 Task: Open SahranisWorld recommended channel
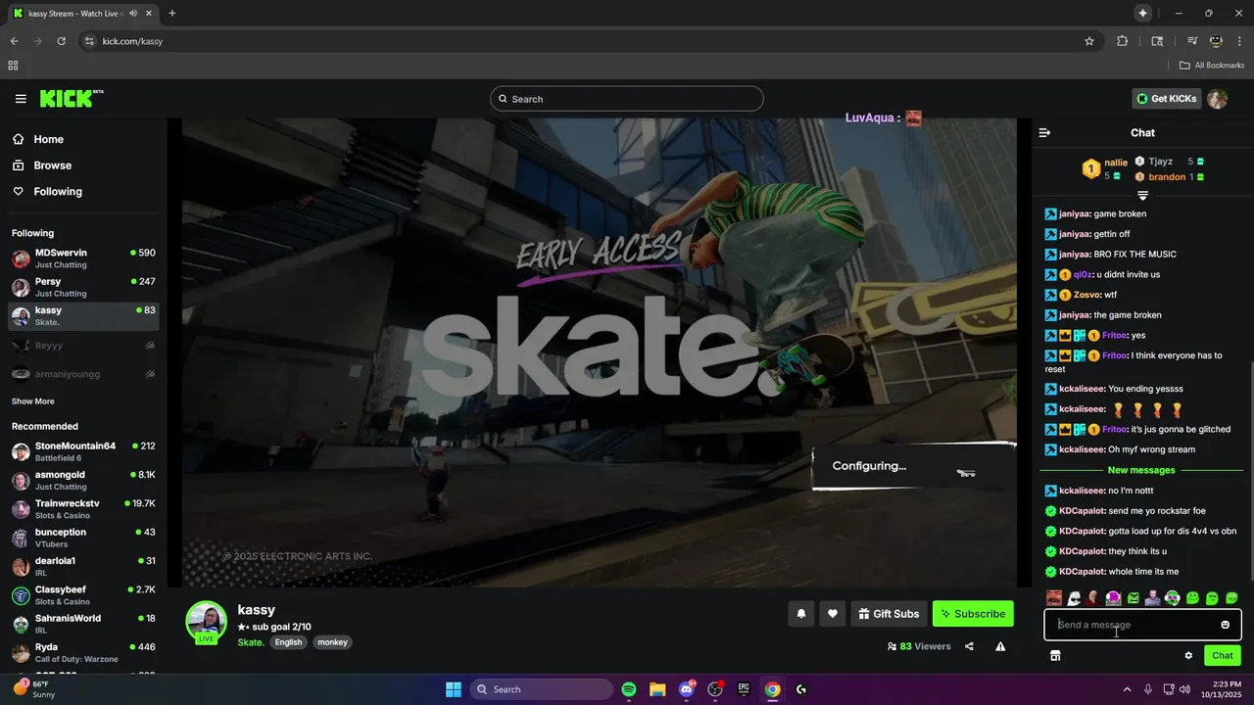[83, 624]
